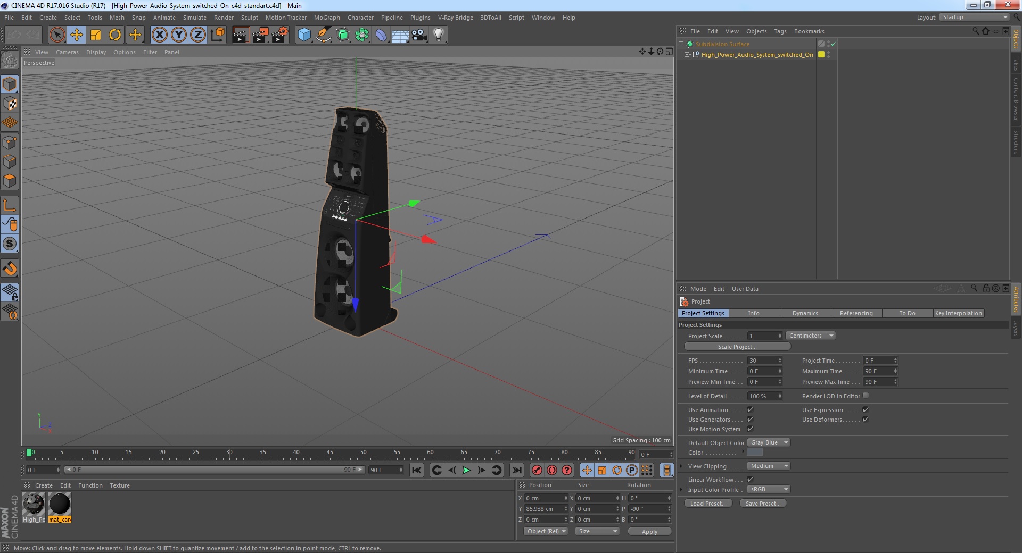This screenshot has height=553, width=1022.
Task: Click the Make Editable icon
Action: [10, 60]
